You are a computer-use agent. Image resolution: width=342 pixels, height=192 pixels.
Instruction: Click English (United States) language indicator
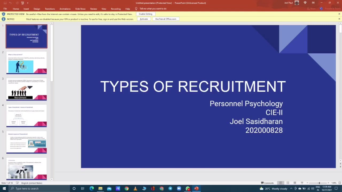[32, 183]
